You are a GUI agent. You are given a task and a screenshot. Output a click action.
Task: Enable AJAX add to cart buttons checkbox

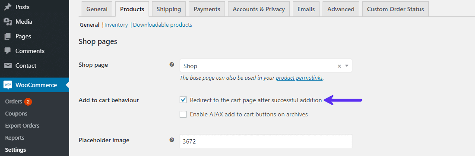pos(183,114)
